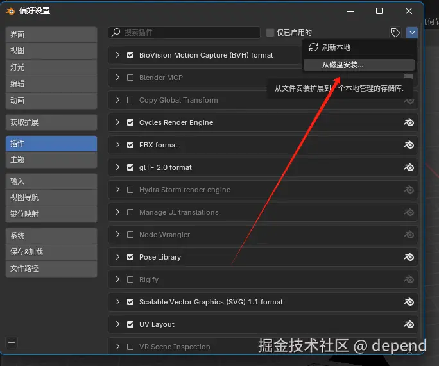Viewport: 439px width, 366px height.
Task: Switch to the 视图 preferences tab
Action: tap(51, 51)
